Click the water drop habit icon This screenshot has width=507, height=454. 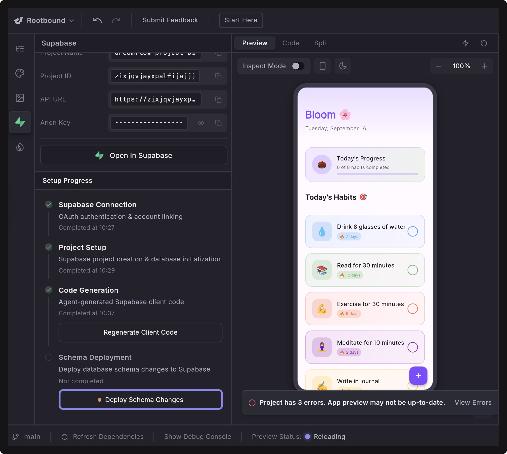coord(322,231)
